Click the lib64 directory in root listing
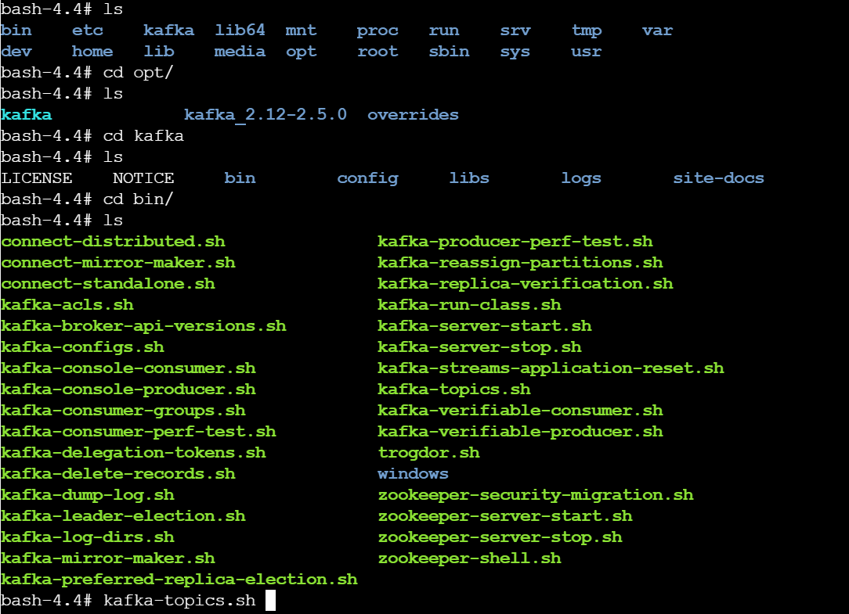This screenshot has width=849, height=614. (x=240, y=30)
